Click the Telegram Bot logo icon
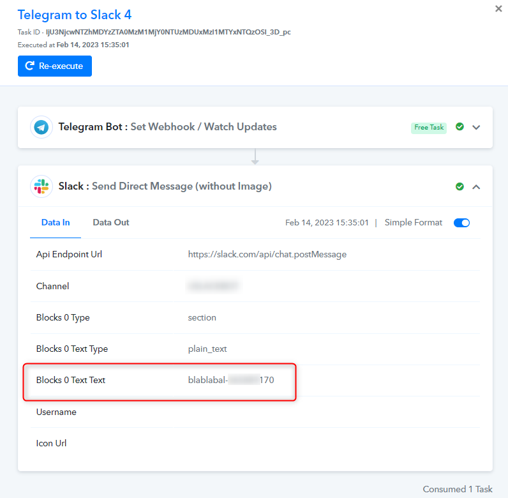The height and width of the screenshot is (498, 508). (x=41, y=127)
